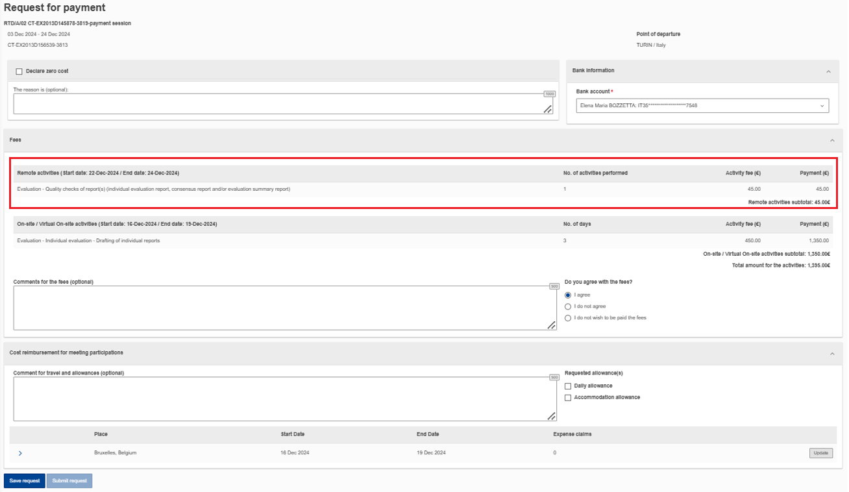The height and width of the screenshot is (492, 849).
Task: Click the End Date column header
Action: tap(428, 434)
